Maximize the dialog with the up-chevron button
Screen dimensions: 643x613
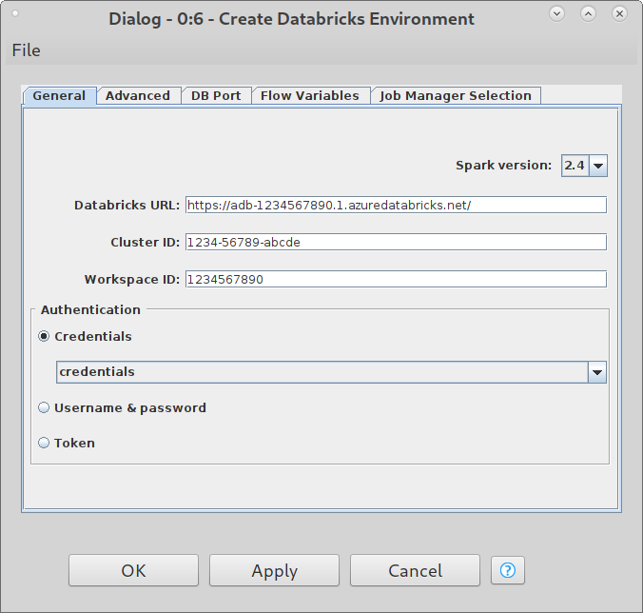click(588, 14)
